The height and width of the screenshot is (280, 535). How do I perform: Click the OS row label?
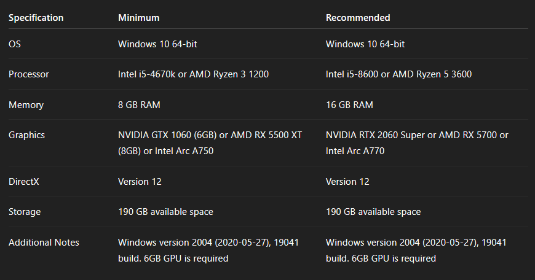[15, 44]
